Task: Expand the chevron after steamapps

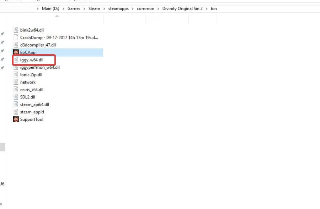Action: (x=133, y=9)
